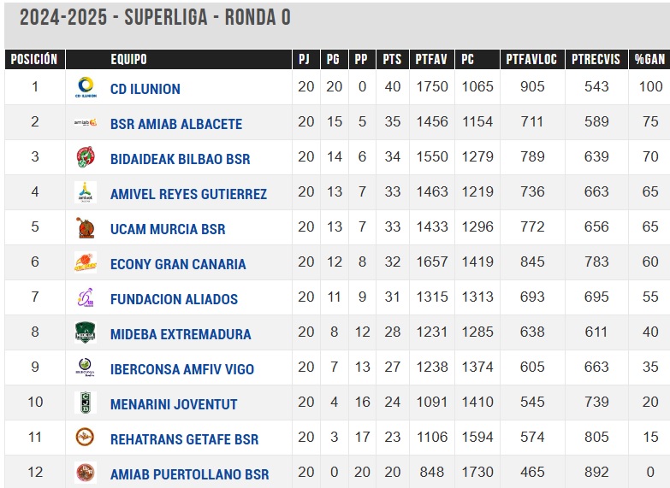Select the PTS column header
This screenshot has height=488, width=670.
tap(392, 59)
